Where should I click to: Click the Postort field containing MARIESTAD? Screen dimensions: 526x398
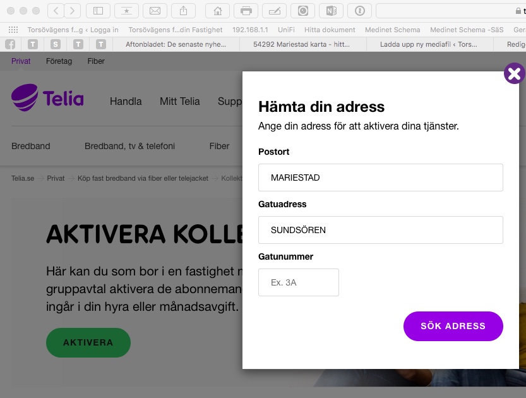[381, 178]
